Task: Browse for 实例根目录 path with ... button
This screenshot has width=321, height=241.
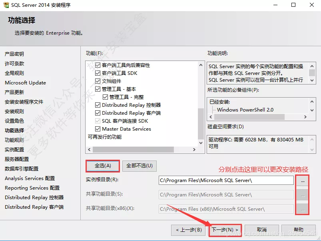Action: click(x=303, y=181)
